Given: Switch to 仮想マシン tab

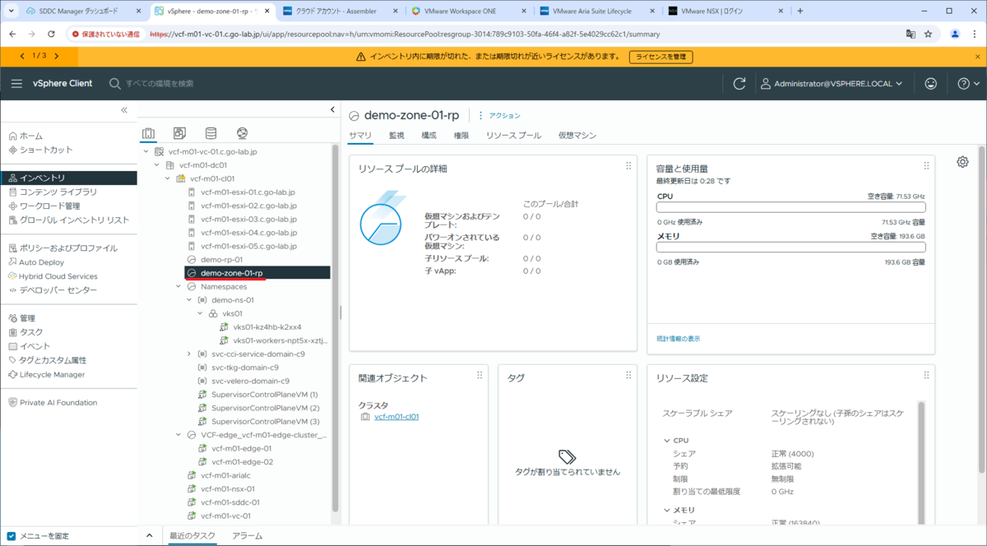Looking at the screenshot, I should click(x=577, y=135).
